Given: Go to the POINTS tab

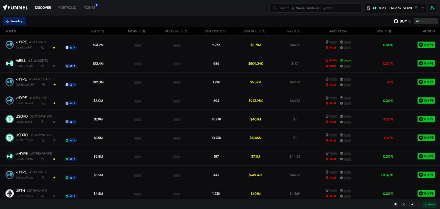Looking at the screenshot, I should pyautogui.click(x=89, y=8).
